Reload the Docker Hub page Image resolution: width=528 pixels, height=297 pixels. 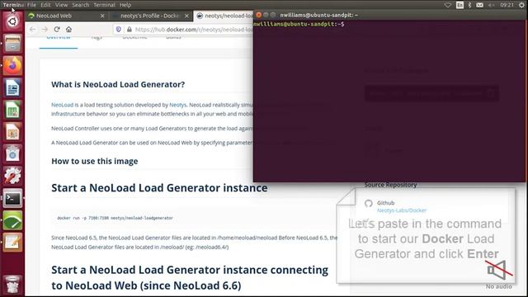[x=57, y=30]
